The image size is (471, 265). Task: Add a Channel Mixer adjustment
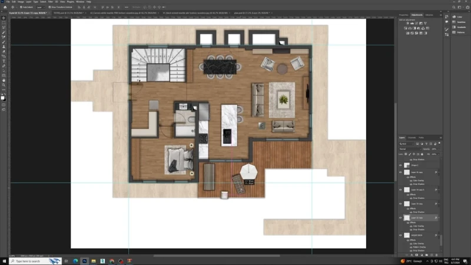pos(423,28)
